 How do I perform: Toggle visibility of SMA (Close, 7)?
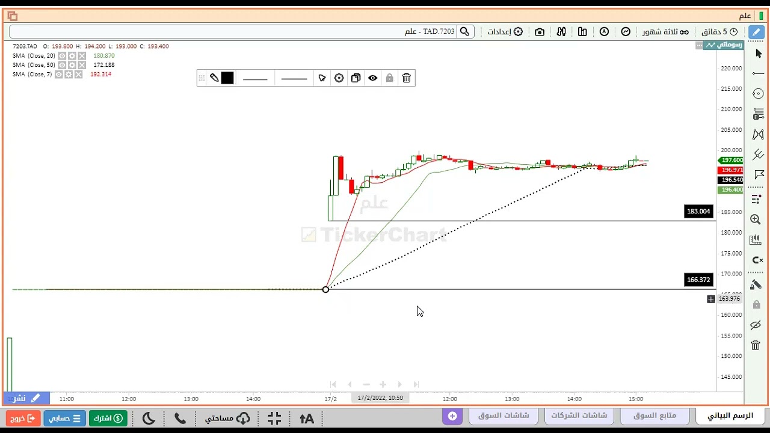(x=58, y=75)
